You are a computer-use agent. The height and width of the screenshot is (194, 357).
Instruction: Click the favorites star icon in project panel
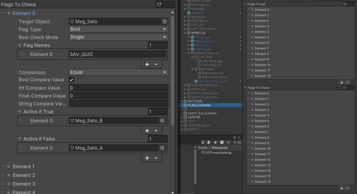point(228,142)
